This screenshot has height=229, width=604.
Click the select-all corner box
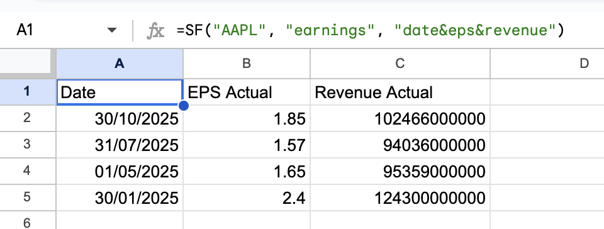(28, 64)
